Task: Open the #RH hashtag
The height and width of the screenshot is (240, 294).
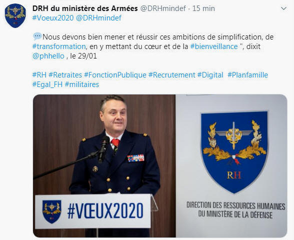Action: pyautogui.click(x=40, y=75)
